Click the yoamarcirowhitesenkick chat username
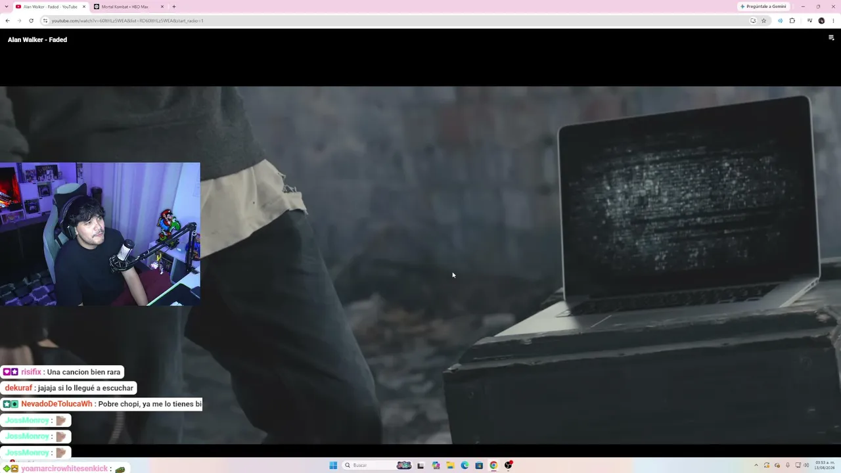 tap(64, 469)
